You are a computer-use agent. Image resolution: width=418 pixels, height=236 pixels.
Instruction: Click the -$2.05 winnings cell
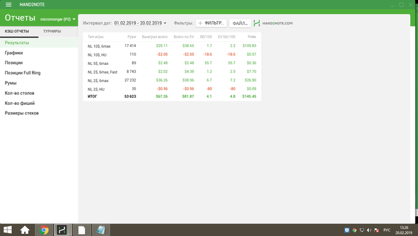point(162,54)
